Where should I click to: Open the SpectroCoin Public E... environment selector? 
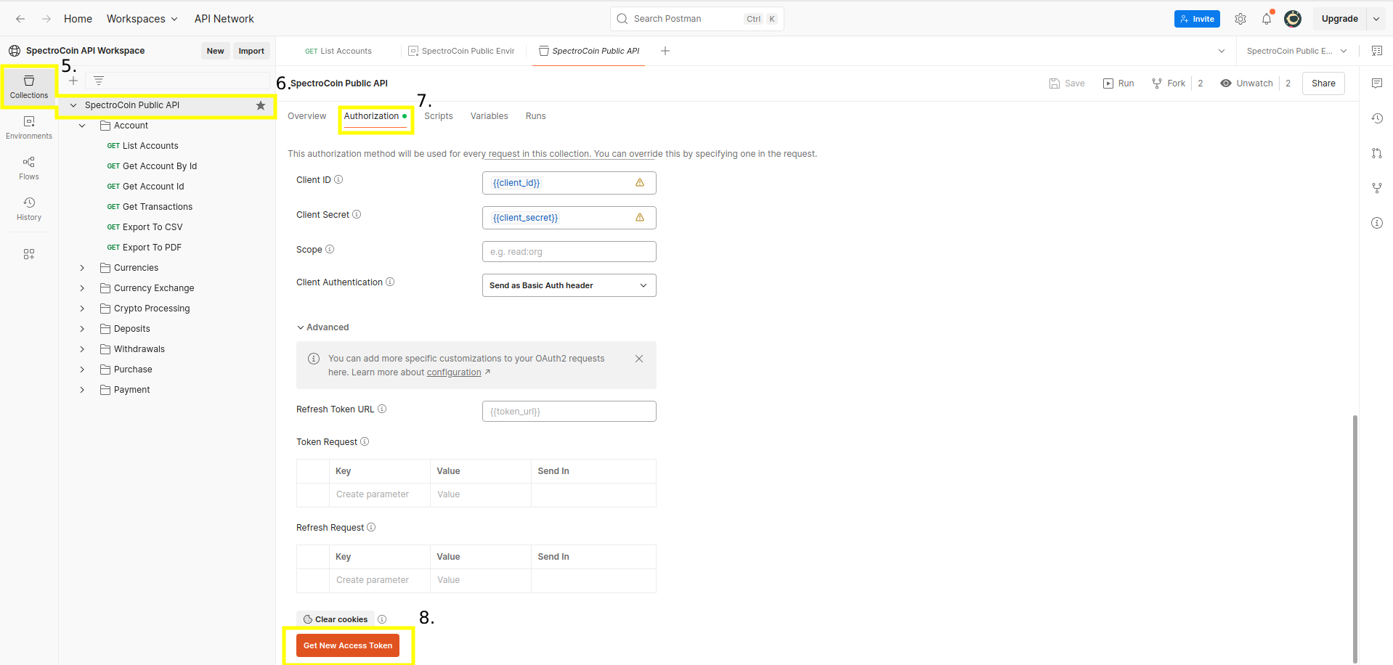click(1297, 51)
